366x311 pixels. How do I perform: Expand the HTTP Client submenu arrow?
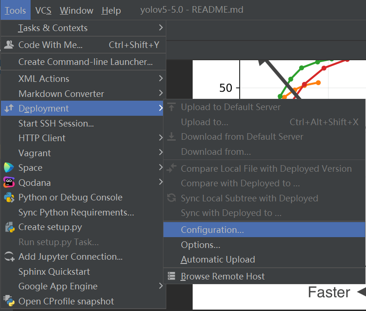tap(161, 137)
